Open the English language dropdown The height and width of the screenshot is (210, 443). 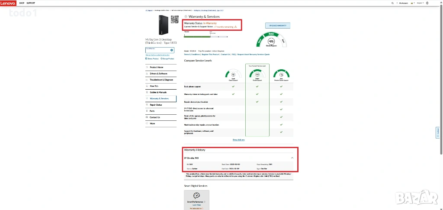point(420,3)
